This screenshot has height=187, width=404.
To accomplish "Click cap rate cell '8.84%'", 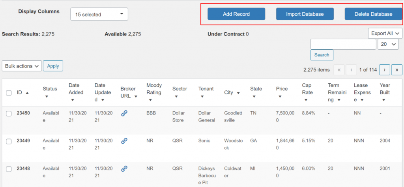I will click(309, 113).
